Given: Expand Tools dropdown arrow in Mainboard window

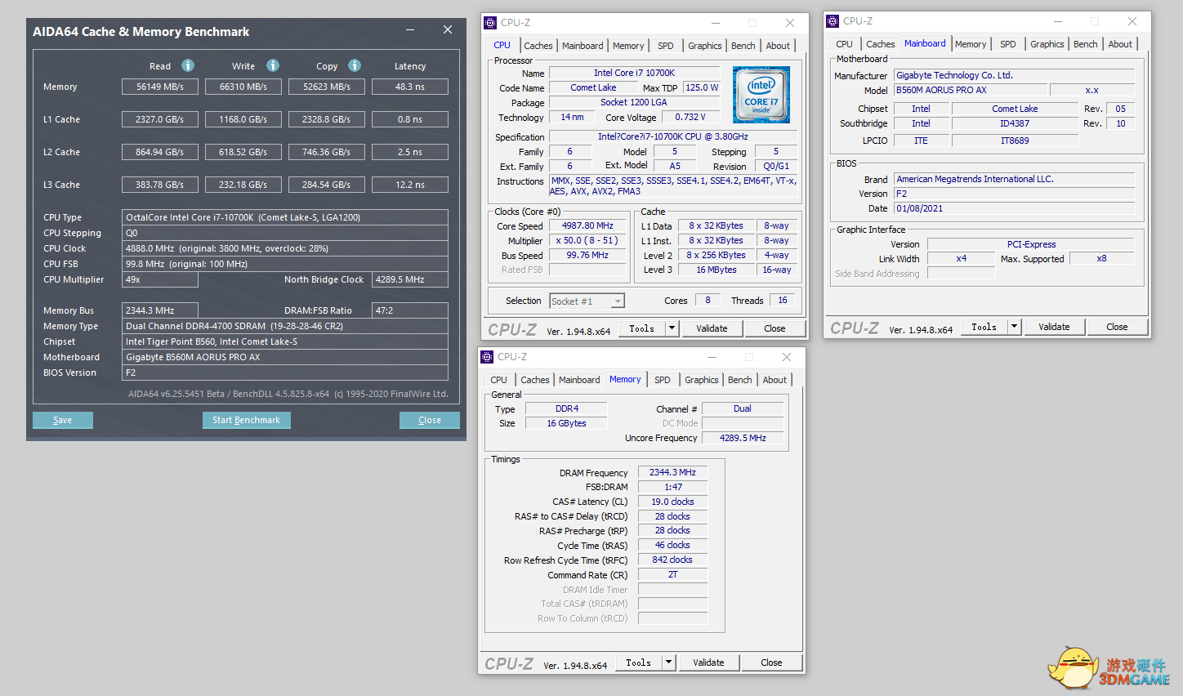Looking at the screenshot, I should pyautogui.click(x=1014, y=327).
